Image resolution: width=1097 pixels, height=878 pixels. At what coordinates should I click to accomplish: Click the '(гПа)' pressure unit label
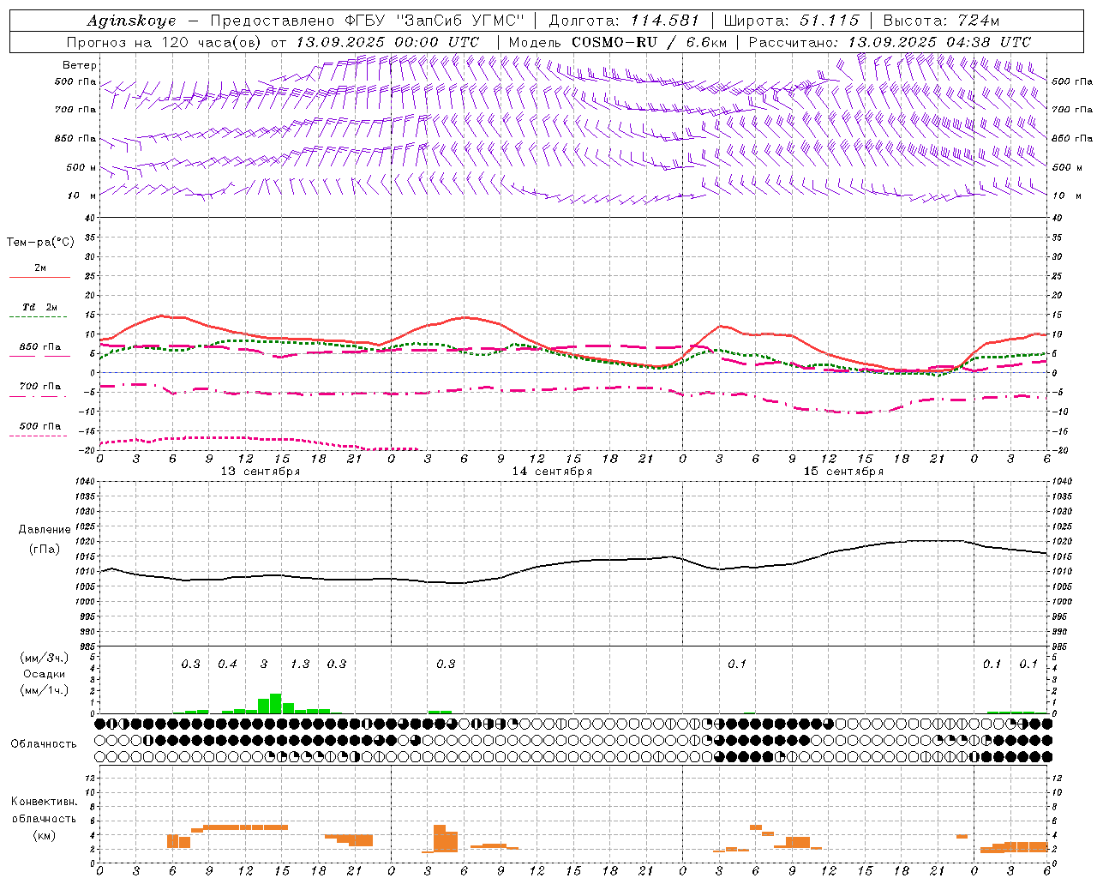(45, 550)
